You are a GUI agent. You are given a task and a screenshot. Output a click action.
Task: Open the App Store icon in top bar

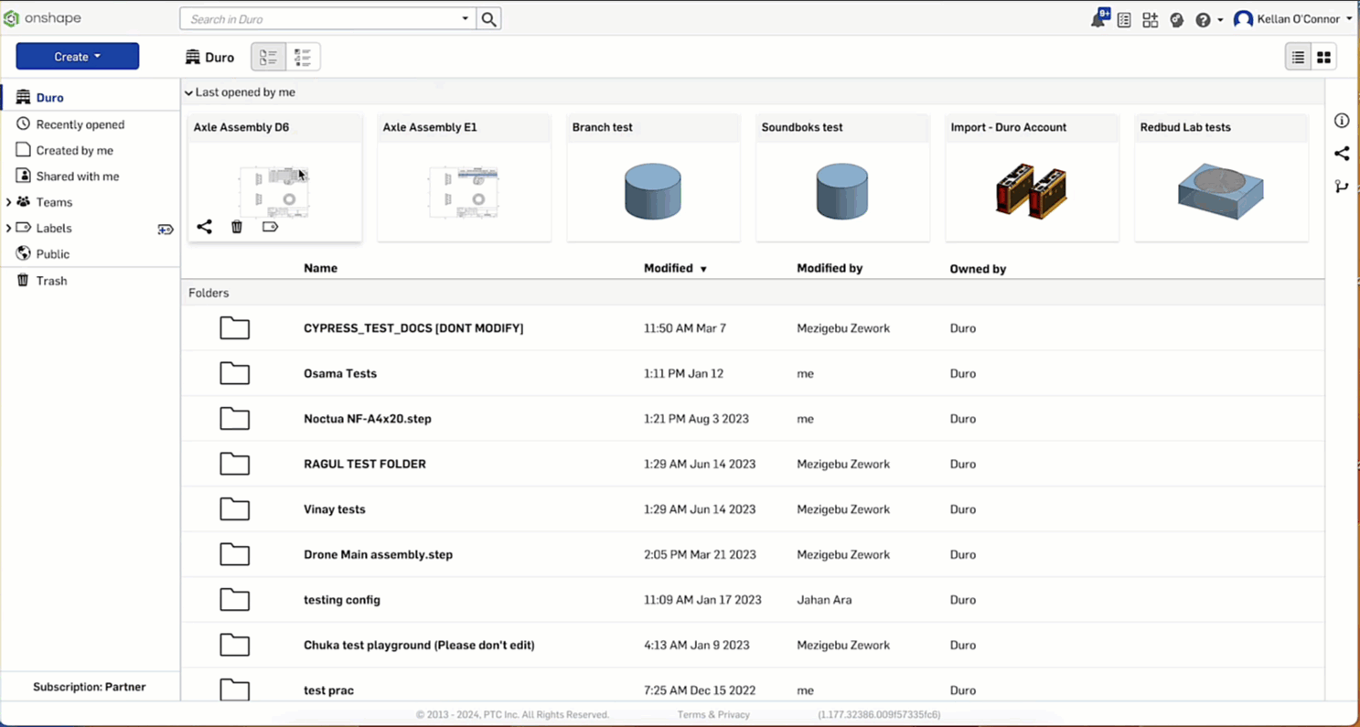[1150, 19]
